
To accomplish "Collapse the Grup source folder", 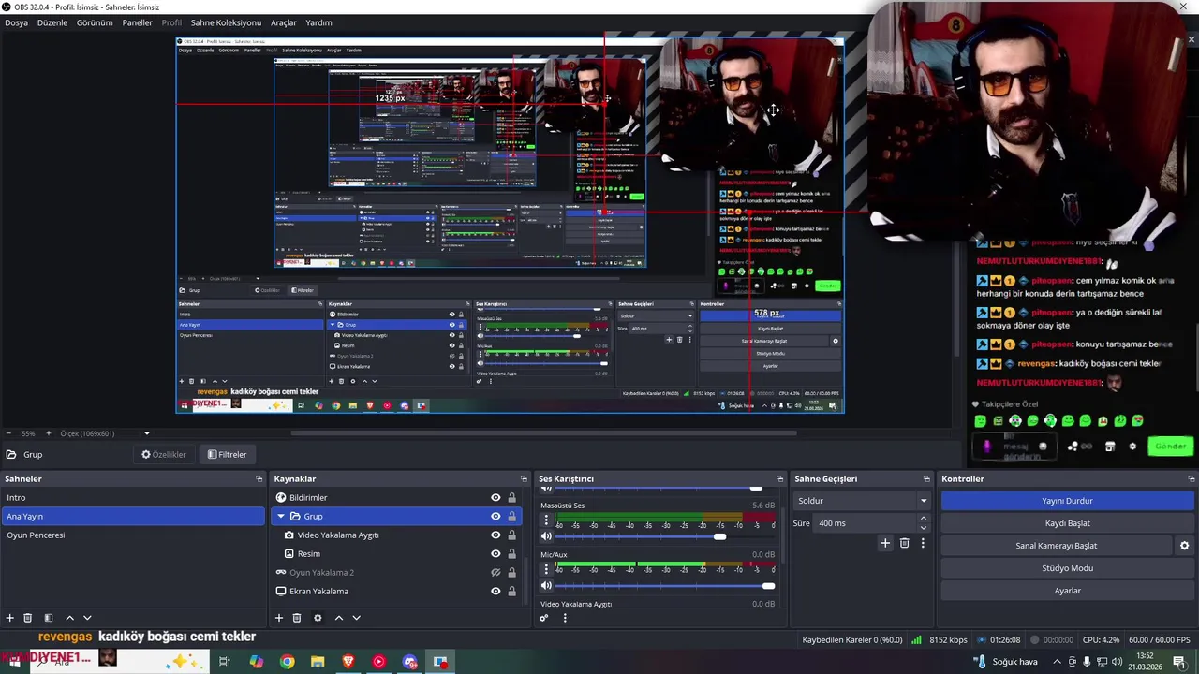I will tap(280, 517).
